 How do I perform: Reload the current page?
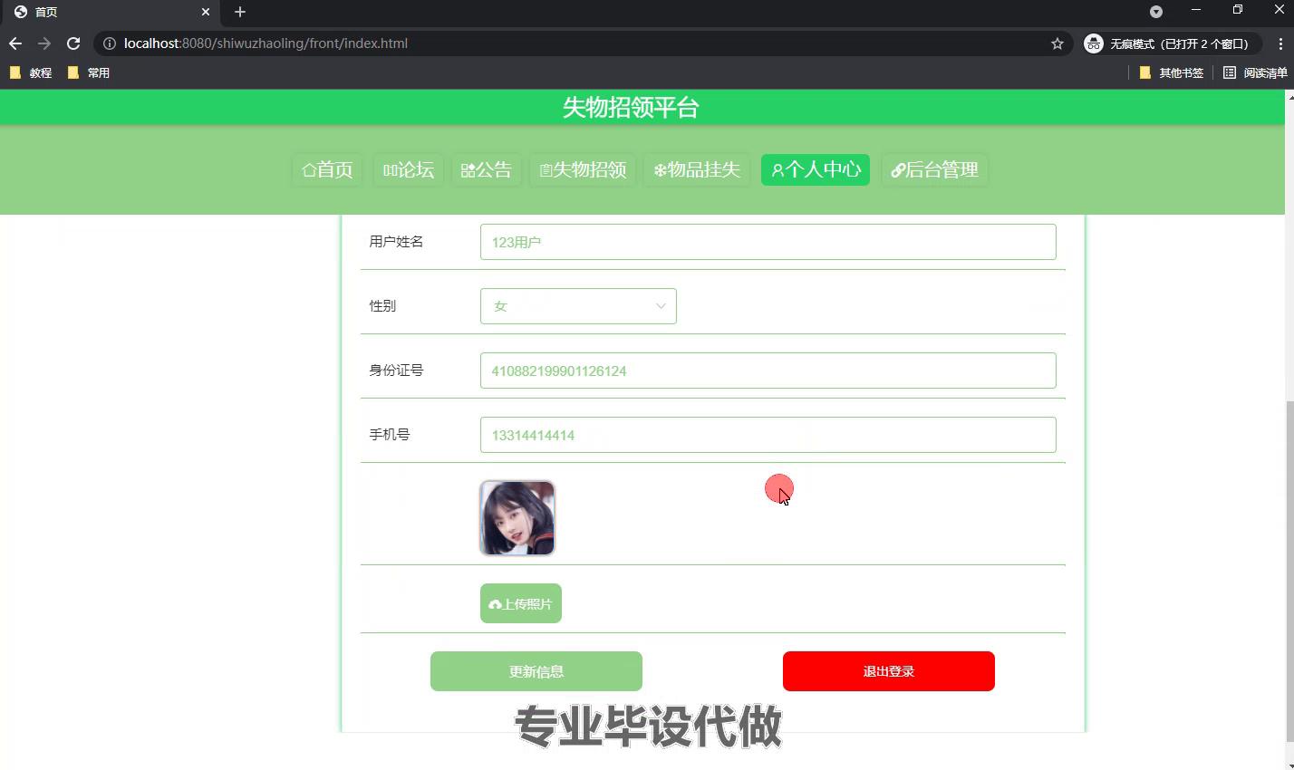(73, 43)
